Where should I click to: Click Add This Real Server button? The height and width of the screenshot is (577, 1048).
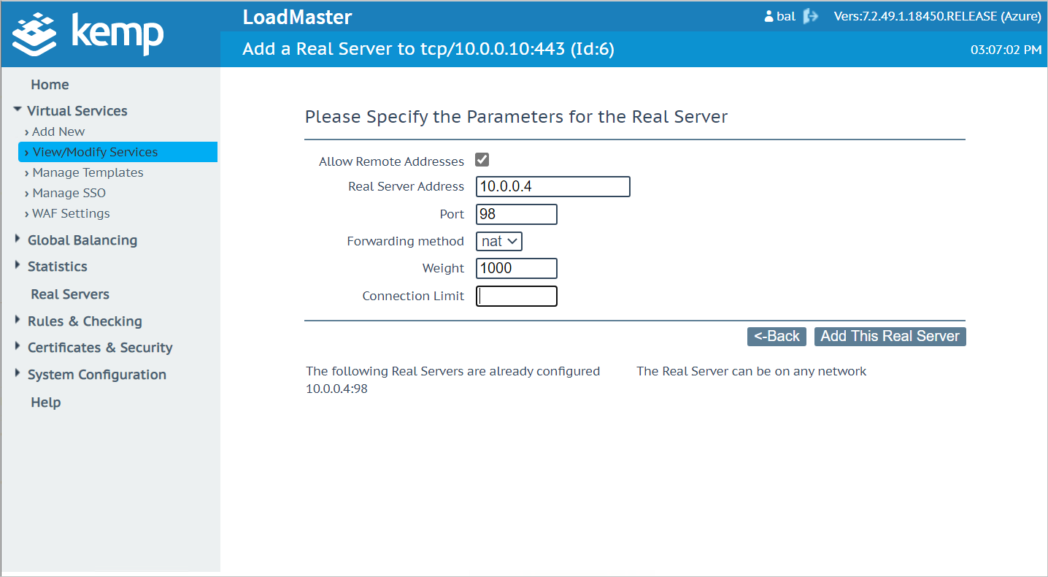(890, 336)
